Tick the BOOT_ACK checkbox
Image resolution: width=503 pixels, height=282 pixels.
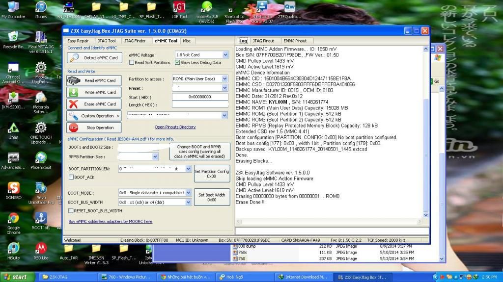click(71, 177)
